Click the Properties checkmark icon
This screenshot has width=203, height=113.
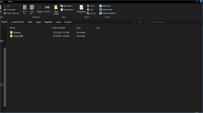pos(81,7)
